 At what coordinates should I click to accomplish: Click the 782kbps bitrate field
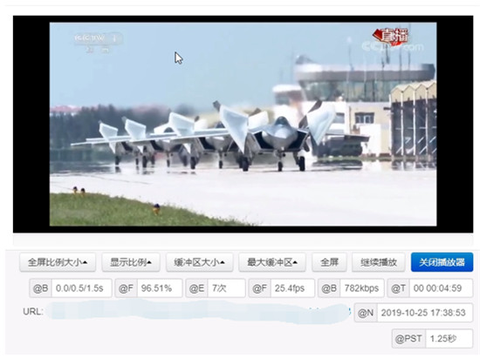(x=362, y=288)
